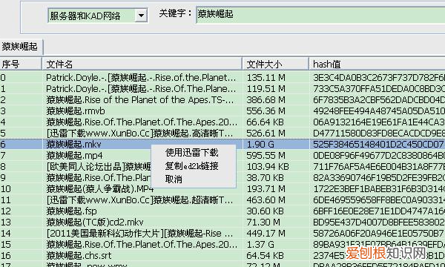Select file 猿族崛起.mp4

(74, 156)
